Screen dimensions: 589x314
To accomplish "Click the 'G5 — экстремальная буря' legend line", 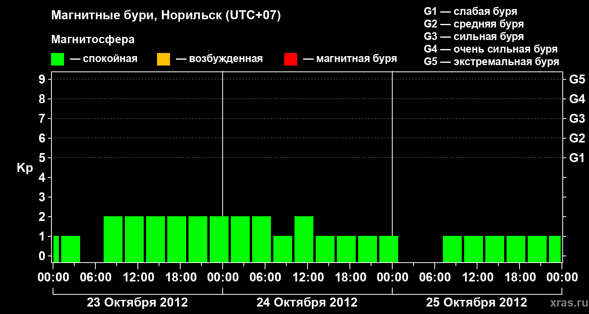I will pyautogui.click(x=491, y=62).
